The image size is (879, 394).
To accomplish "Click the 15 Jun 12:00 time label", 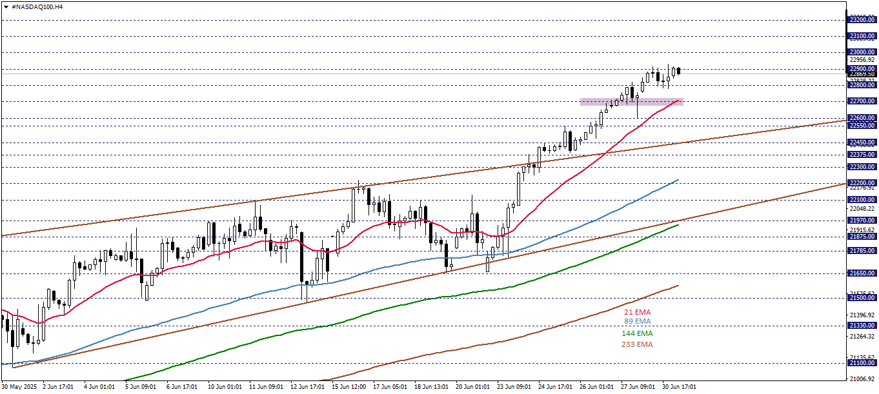I will 349,387.
